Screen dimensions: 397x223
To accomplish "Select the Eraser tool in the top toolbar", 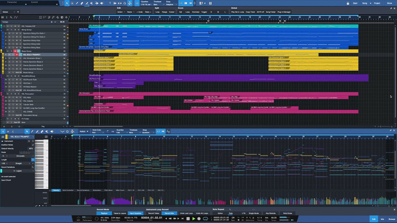I will pyautogui.click(x=82, y=3).
